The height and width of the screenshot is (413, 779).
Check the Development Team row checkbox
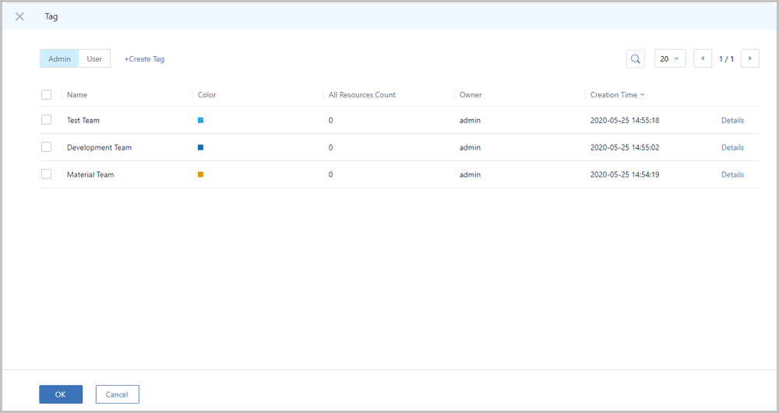tap(46, 147)
